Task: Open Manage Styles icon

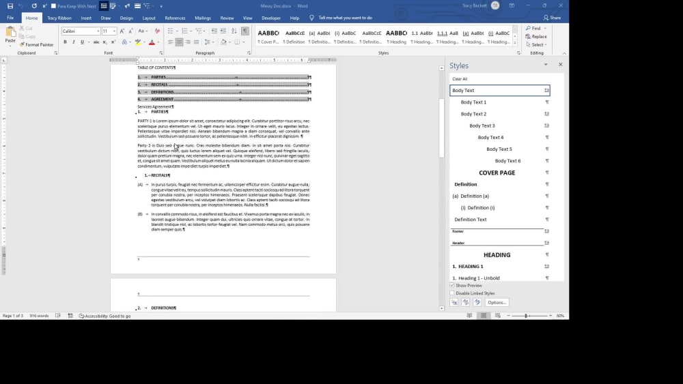Action: pos(477,302)
